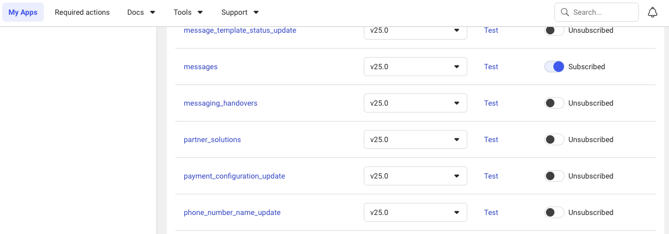Expand the messaging_handovers version dropdown
The width and height of the screenshot is (669, 234).
[x=415, y=103]
